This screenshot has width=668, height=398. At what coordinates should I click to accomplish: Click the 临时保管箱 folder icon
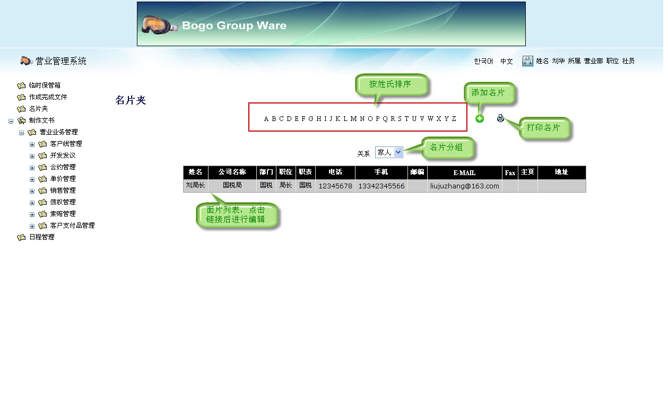(21, 85)
